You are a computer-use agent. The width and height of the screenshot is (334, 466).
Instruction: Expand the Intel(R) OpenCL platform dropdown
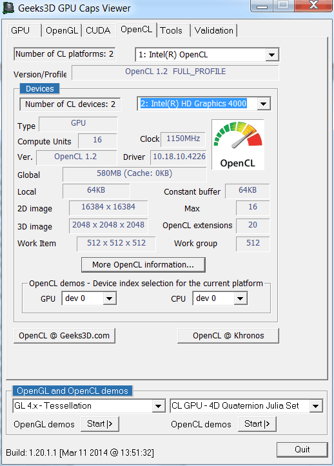[x=272, y=55]
